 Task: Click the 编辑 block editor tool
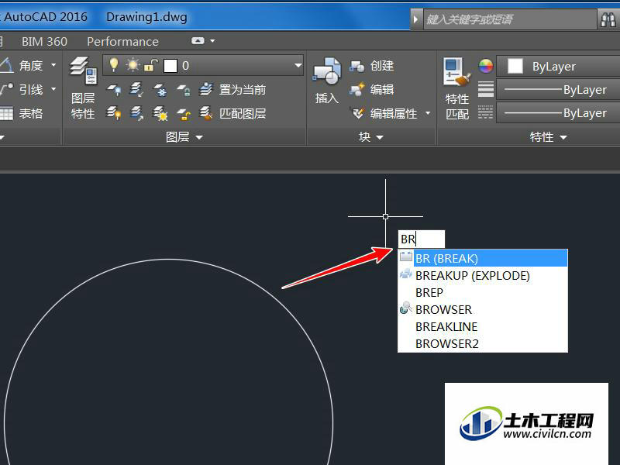coord(371,89)
